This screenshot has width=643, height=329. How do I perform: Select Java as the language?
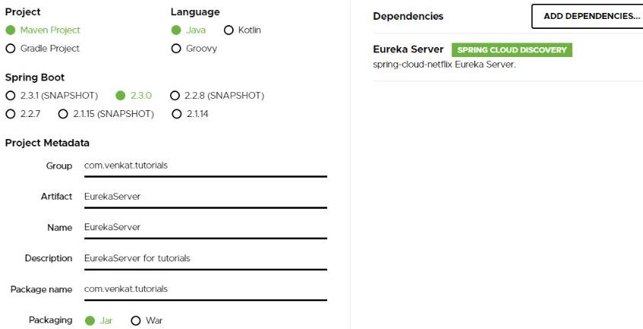point(176,30)
